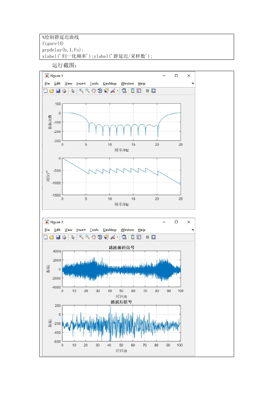Click plot title '滤波后信号' in Figure 2
This screenshot has height=395, width=279.
pos(121,302)
